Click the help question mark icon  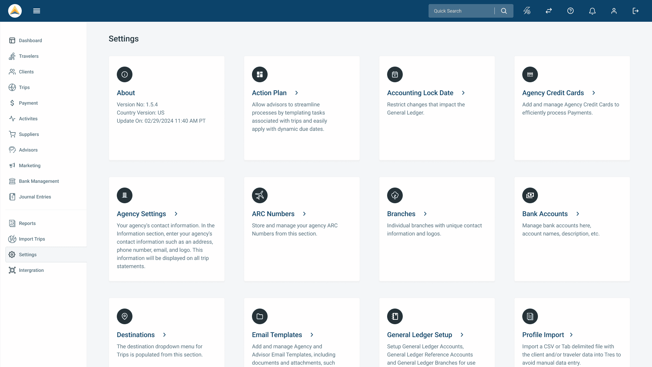tap(570, 11)
